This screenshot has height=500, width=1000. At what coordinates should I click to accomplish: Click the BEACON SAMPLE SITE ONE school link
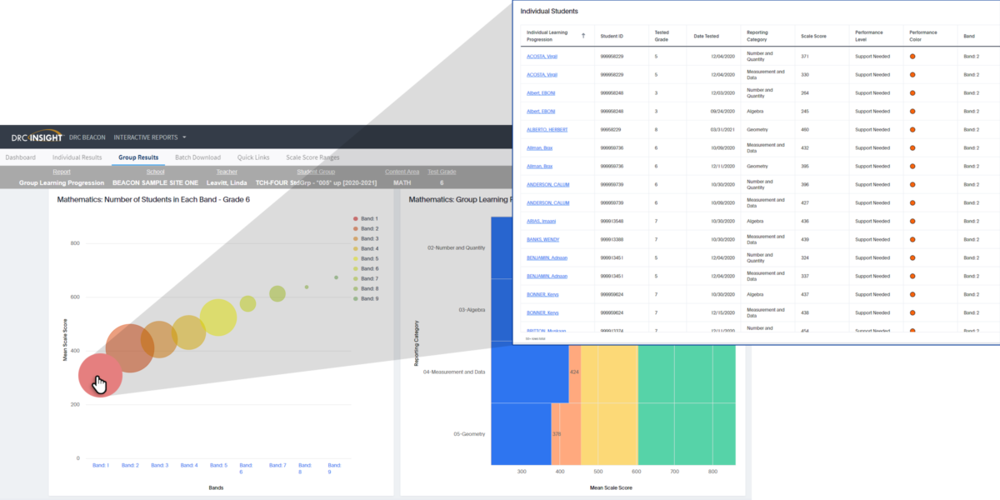(155, 182)
